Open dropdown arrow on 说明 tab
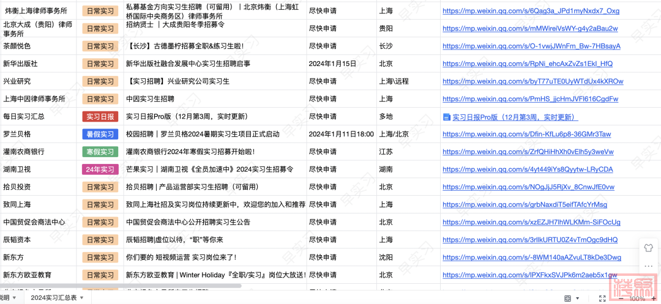Image resolution: width=661 pixels, height=304 pixels. pyautogui.click(x=15, y=298)
